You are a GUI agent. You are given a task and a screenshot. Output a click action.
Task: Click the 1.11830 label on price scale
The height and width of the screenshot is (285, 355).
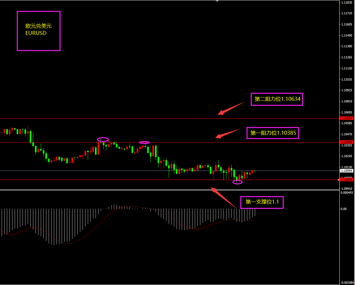346,3
